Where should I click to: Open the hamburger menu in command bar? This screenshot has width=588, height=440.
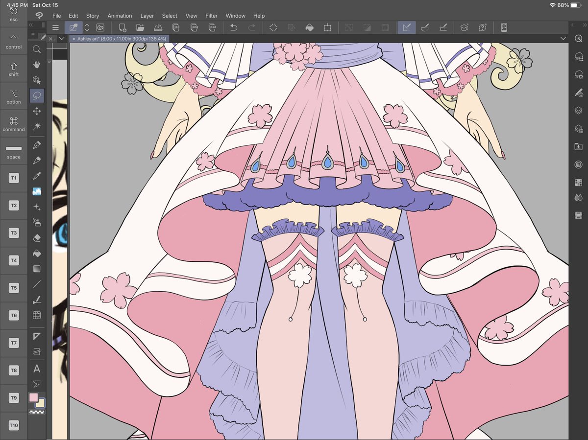click(55, 28)
